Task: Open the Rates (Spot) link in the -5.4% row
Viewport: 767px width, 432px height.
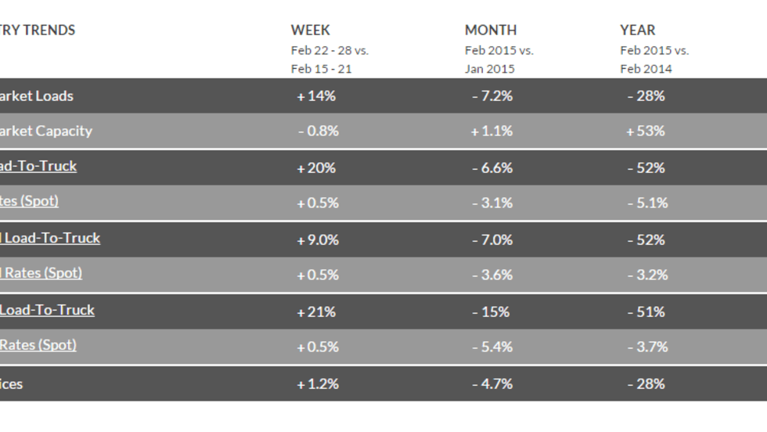Action: [38, 345]
